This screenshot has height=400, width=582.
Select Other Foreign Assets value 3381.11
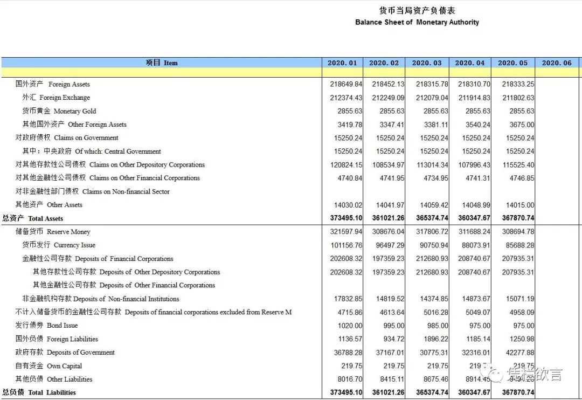(x=436, y=125)
